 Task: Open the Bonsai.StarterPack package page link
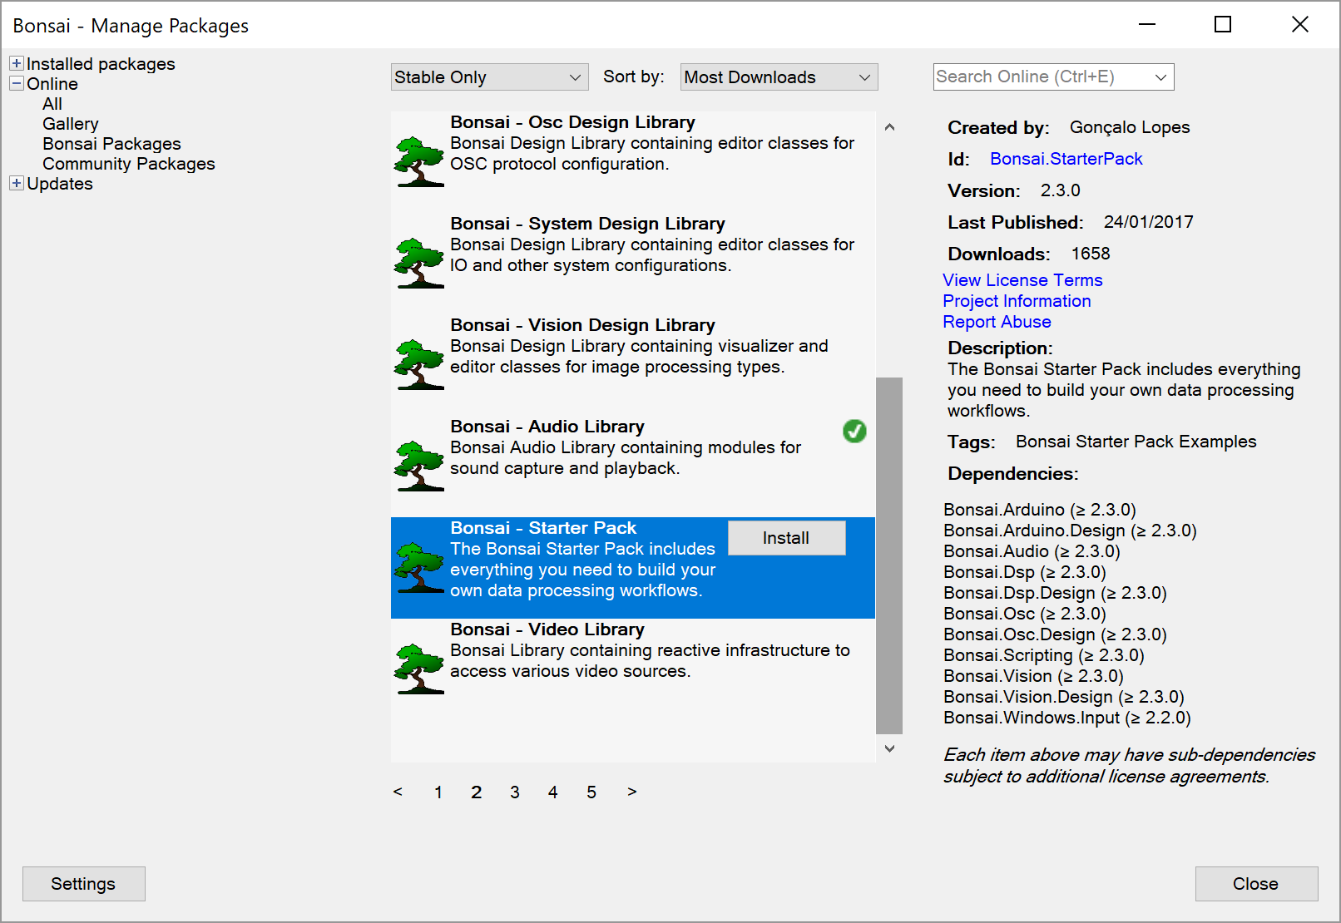coord(1066,159)
